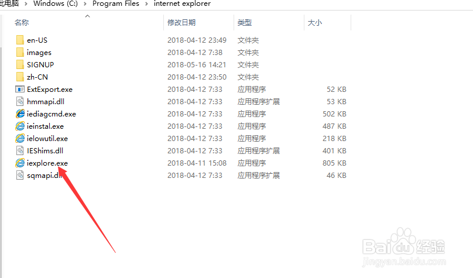Viewport: 473px width, 278px height.
Task: Open the Program Files breadcrumb
Action: pos(116,4)
